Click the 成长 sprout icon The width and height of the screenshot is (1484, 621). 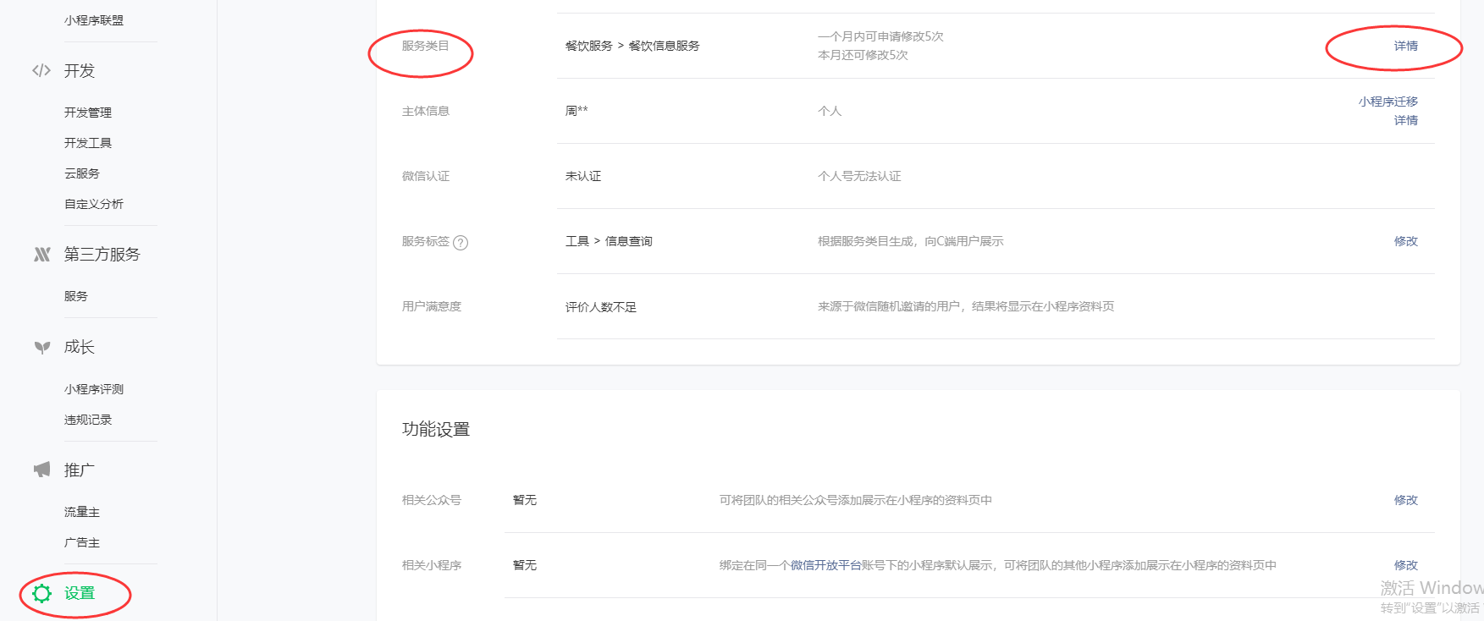coord(41,347)
